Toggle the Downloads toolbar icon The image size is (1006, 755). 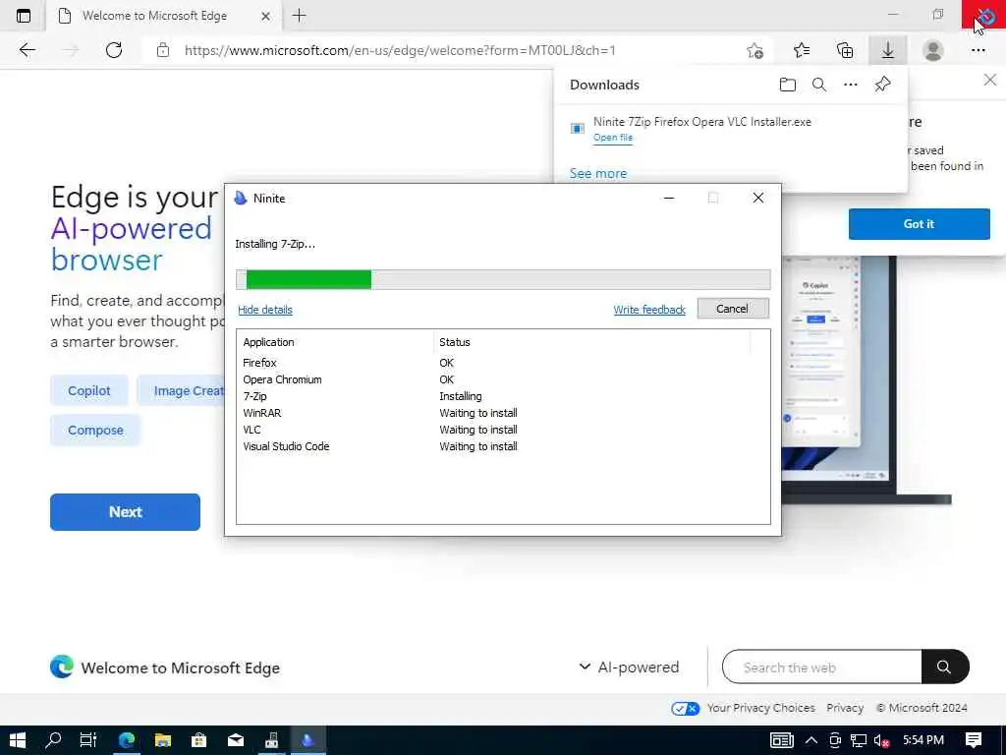point(887,50)
